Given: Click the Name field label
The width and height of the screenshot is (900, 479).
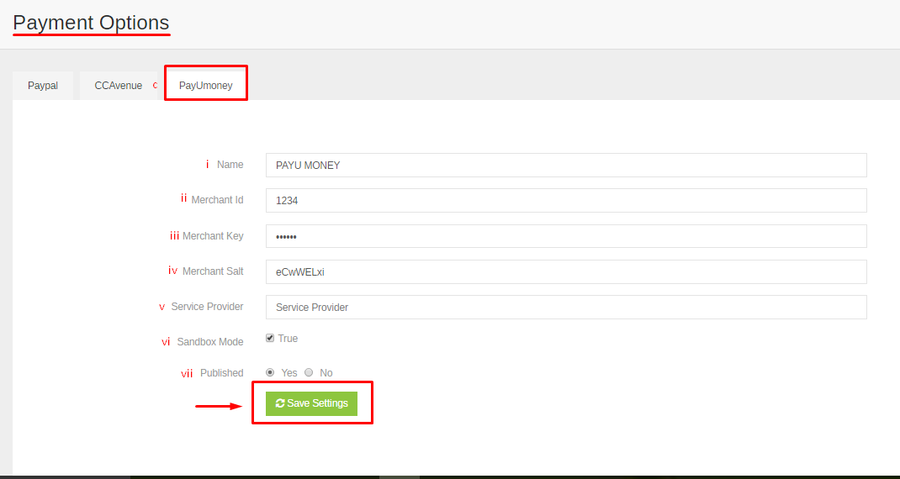Looking at the screenshot, I should tap(230, 165).
